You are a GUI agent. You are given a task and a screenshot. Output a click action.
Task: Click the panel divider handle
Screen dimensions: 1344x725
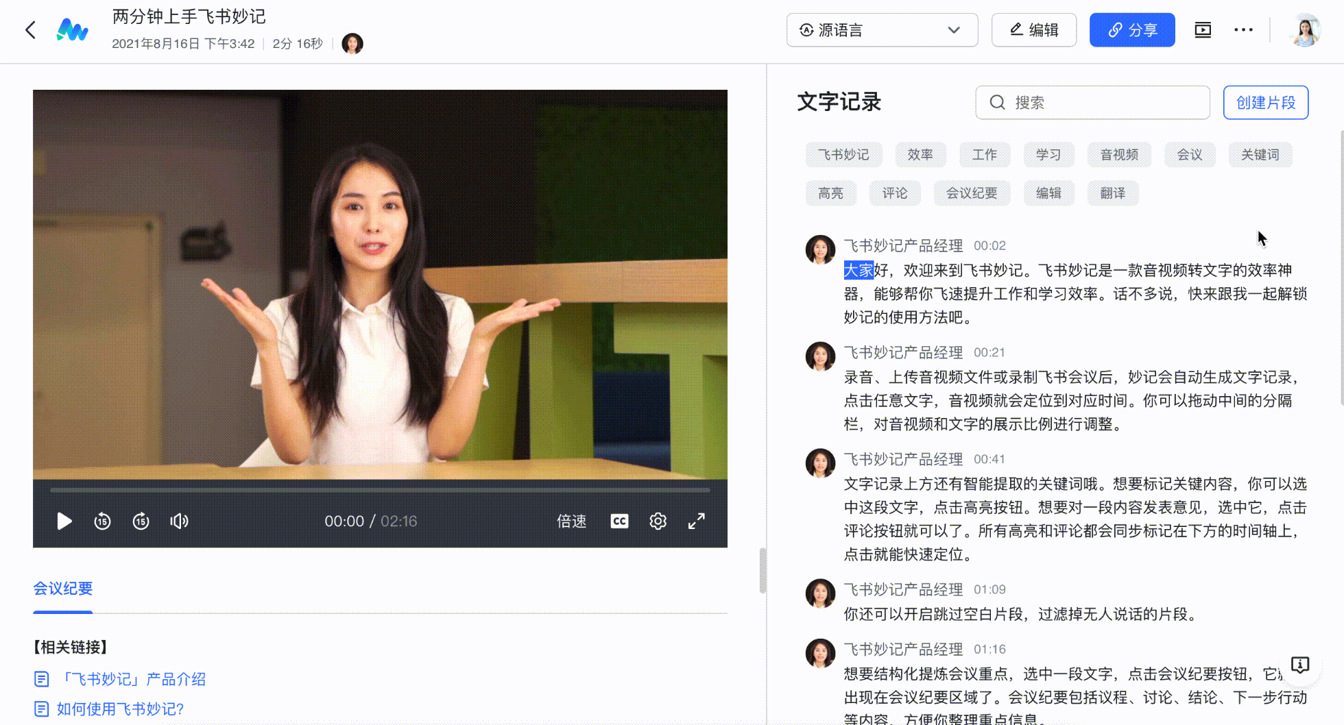[763, 570]
